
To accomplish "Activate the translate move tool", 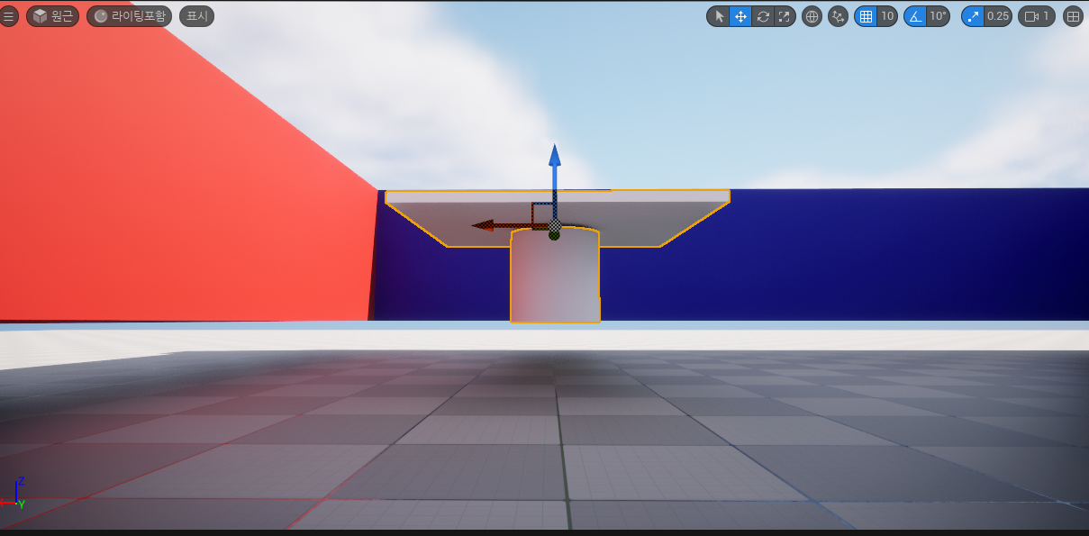I will pyautogui.click(x=740, y=16).
